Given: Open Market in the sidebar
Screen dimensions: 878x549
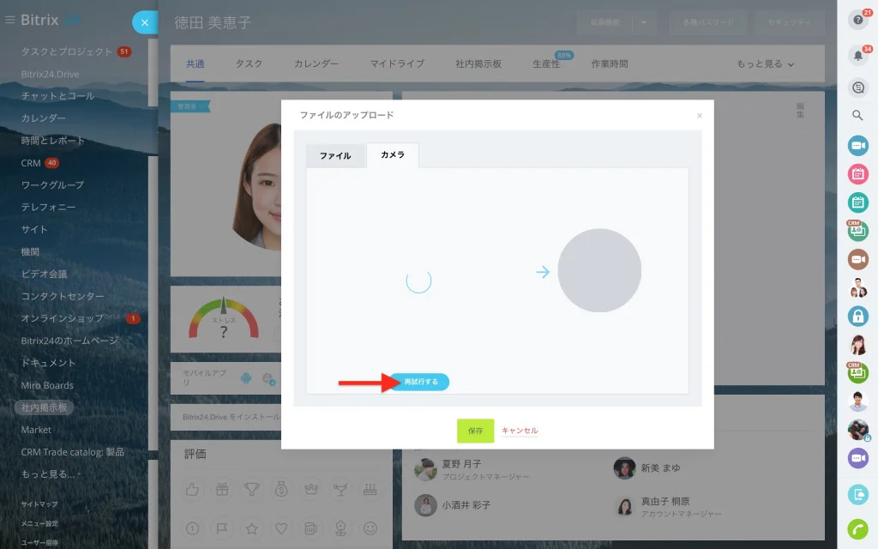Looking at the screenshot, I should (36, 430).
